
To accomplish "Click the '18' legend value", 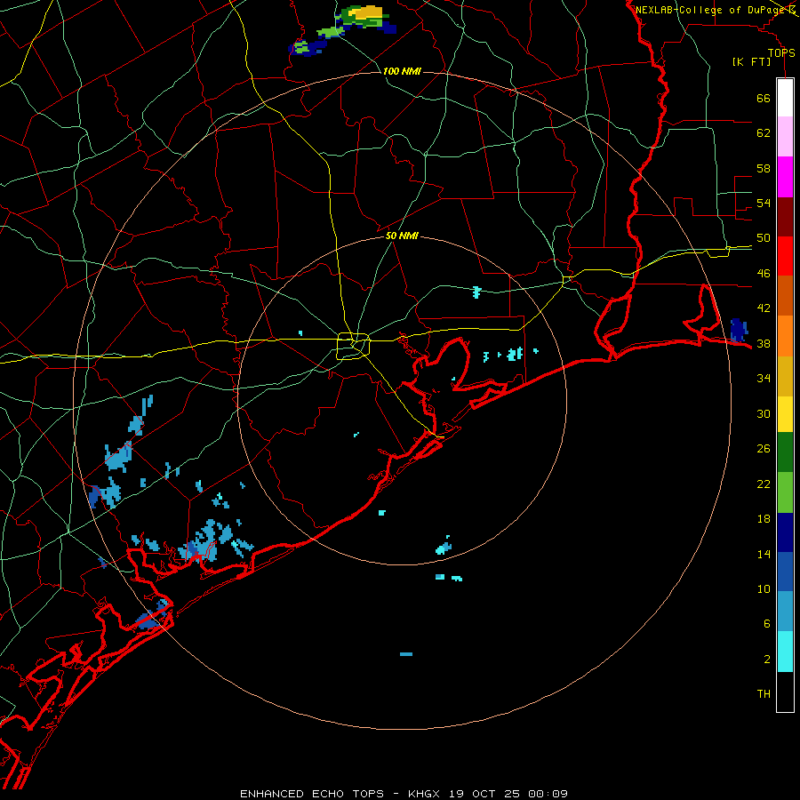I will click(764, 519).
